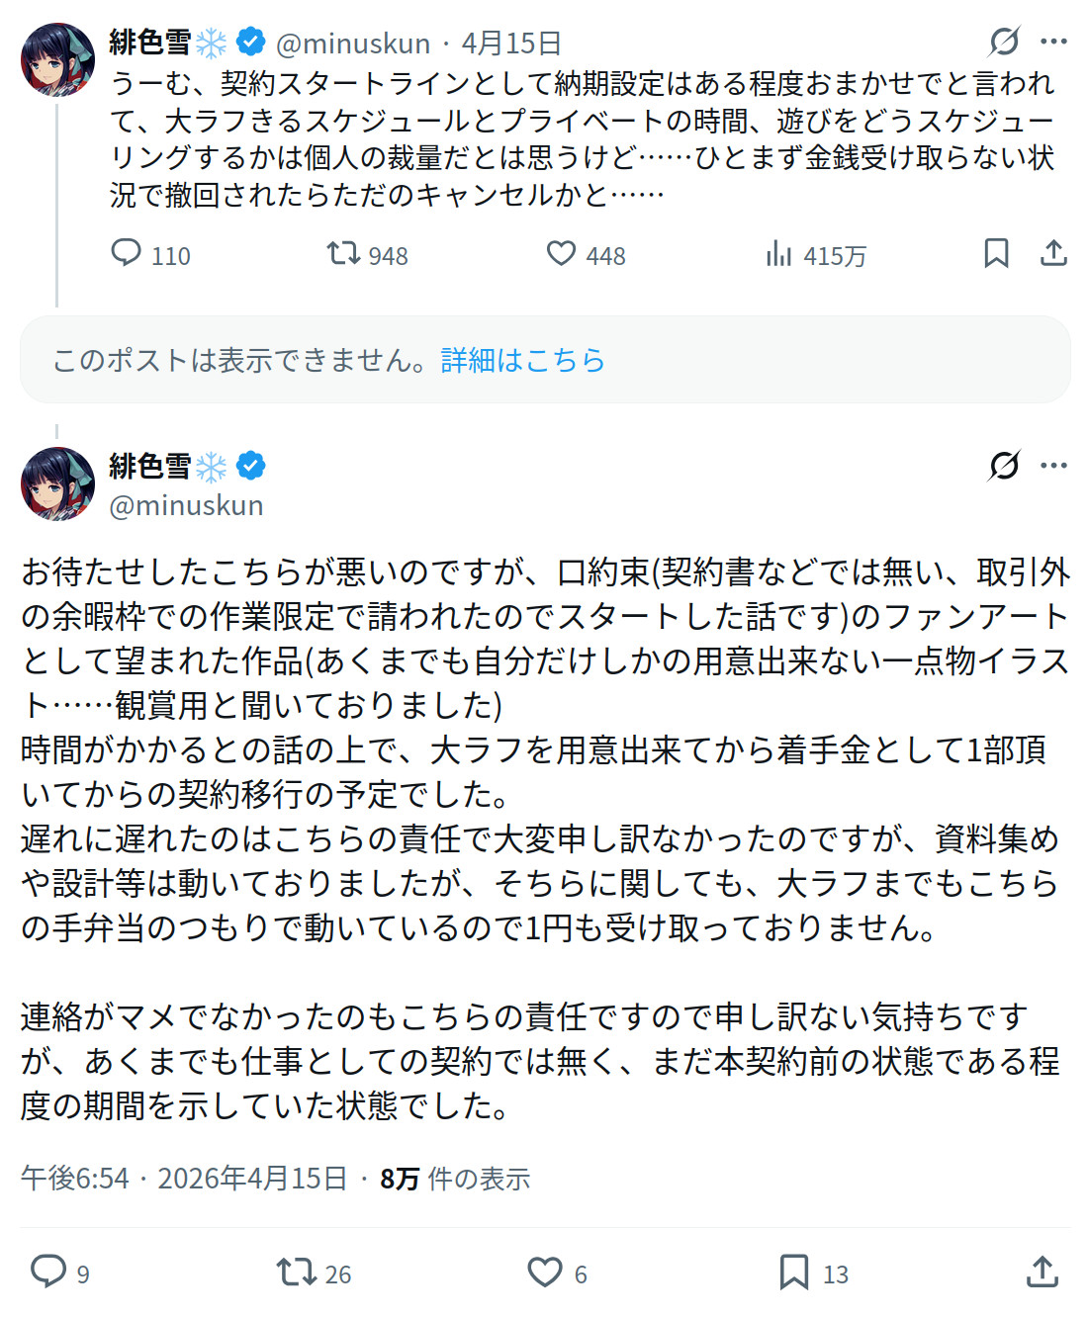
Task: View analytics showing 415万 views
Action: pyautogui.click(x=779, y=254)
